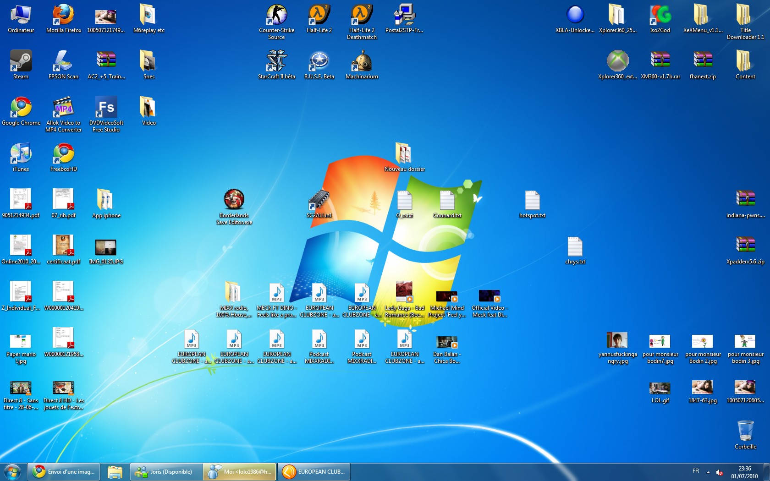This screenshot has height=481, width=770.
Task: Launch Mozilla Firefox from desktop
Action: (x=63, y=19)
